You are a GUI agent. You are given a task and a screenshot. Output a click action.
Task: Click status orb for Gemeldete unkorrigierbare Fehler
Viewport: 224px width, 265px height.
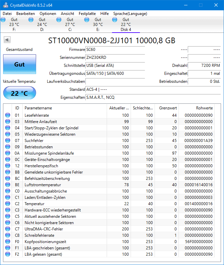[8, 172]
